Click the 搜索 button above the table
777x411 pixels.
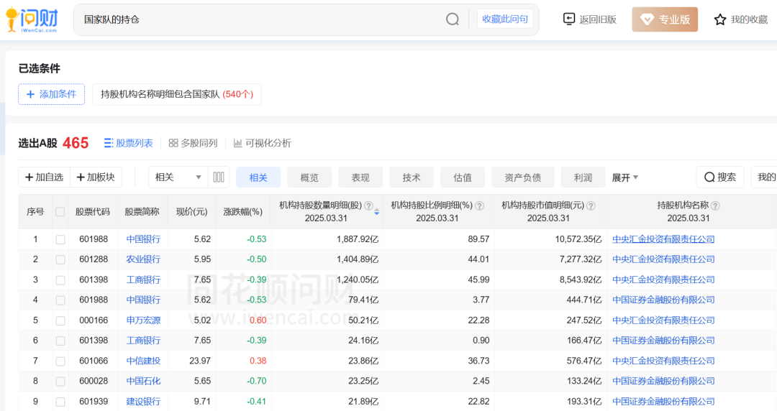click(720, 177)
